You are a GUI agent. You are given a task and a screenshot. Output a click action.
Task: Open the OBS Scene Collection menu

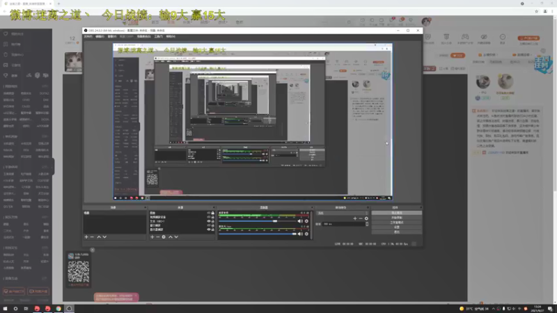[144, 37]
